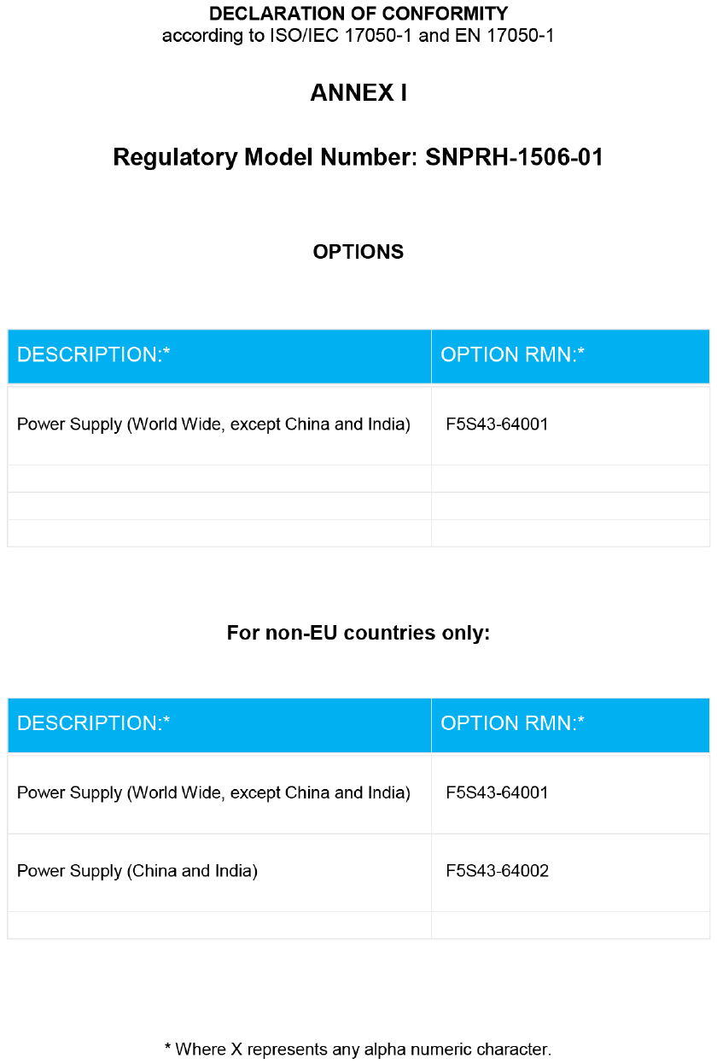Click F5S43-64001 in the bottom table
The width and height of the screenshot is (717, 1064).
(497, 793)
